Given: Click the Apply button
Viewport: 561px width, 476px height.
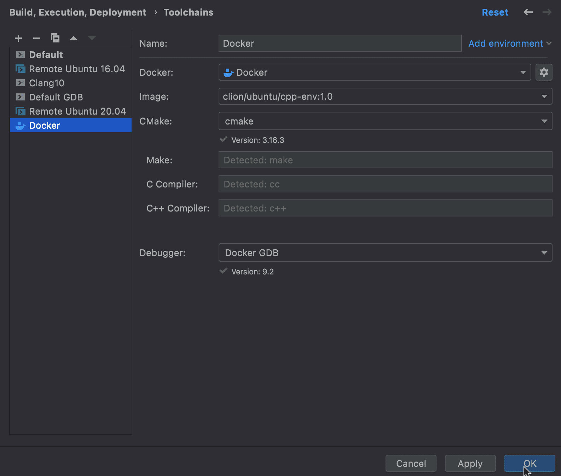Looking at the screenshot, I should point(470,464).
